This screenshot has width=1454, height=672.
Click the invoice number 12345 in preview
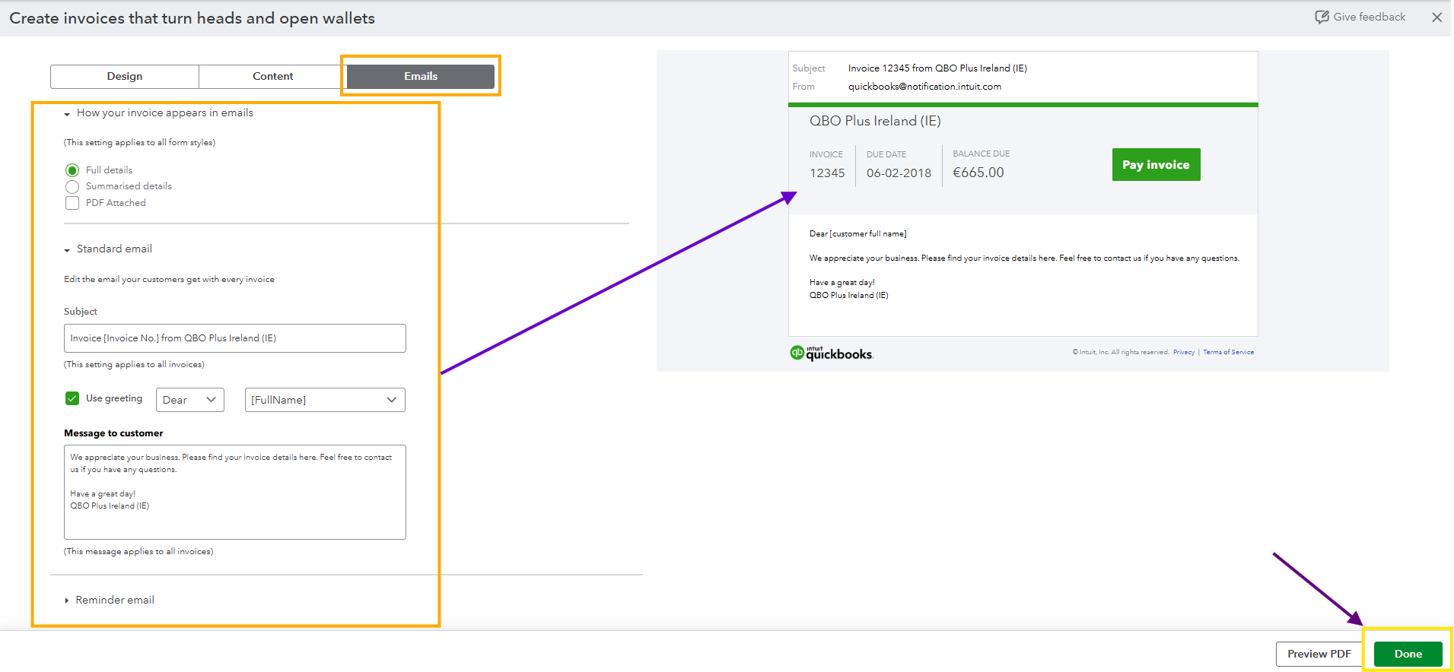[x=827, y=173]
